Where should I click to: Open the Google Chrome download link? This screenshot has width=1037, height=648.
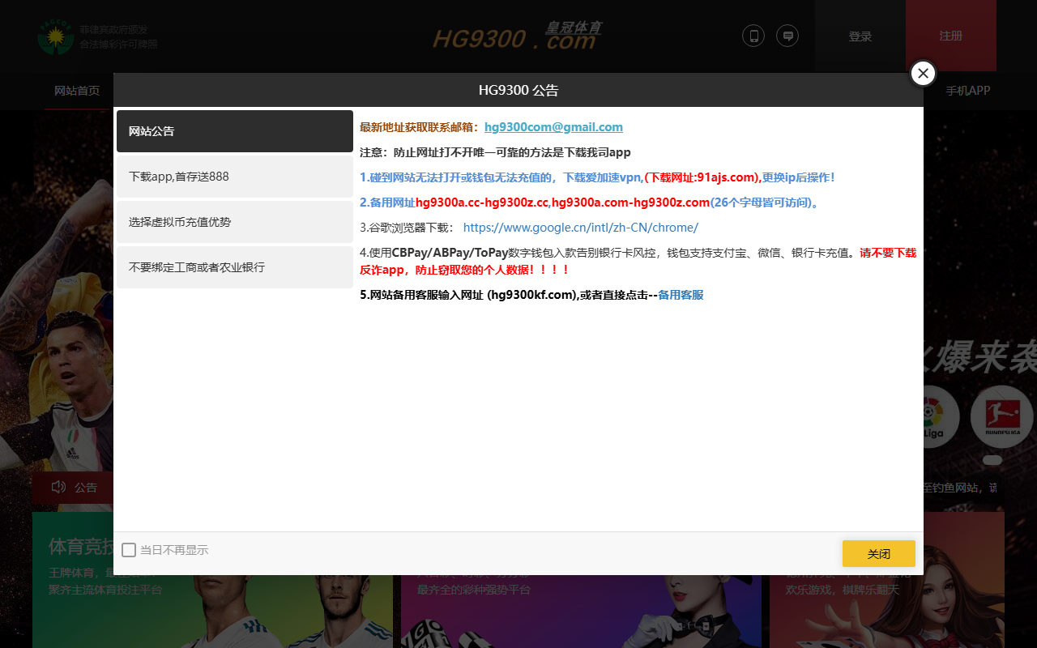(581, 228)
